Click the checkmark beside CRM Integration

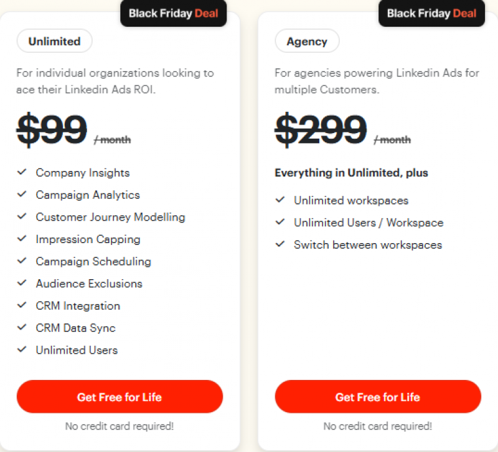(22, 306)
